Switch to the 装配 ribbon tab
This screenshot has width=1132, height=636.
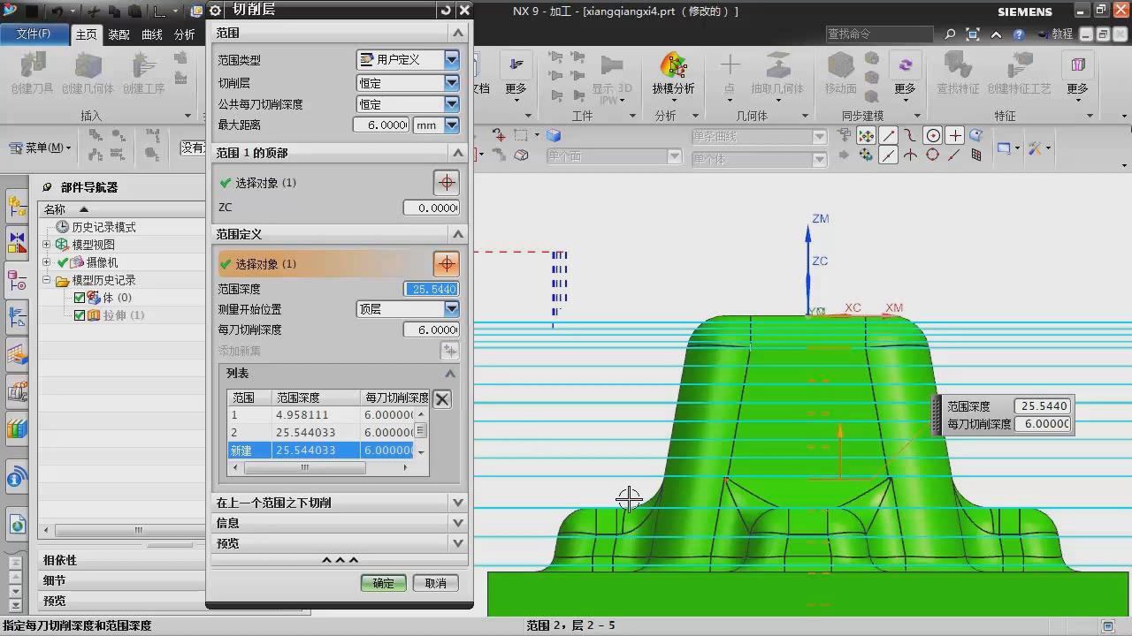(x=119, y=34)
